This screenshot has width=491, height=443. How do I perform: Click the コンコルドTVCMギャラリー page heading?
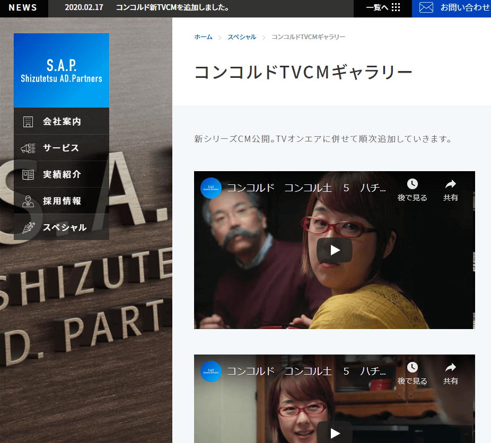click(x=303, y=72)
